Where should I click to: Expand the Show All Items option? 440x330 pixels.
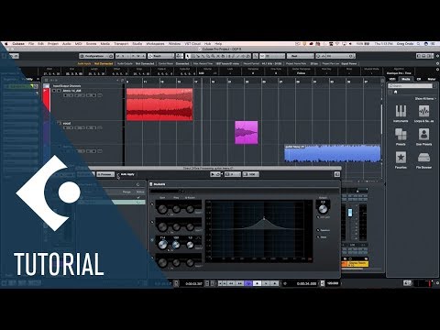click(x=425, y=99)
